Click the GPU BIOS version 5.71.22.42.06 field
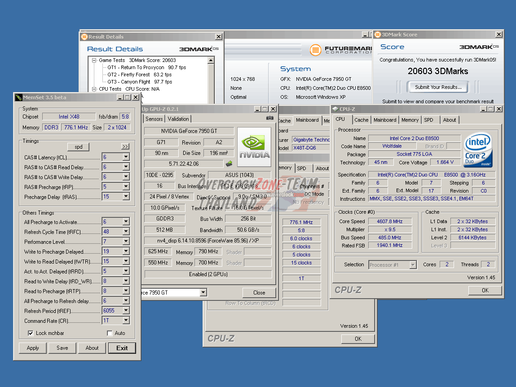The width and height of the screenshot is (516, 387). coord(184,163)
